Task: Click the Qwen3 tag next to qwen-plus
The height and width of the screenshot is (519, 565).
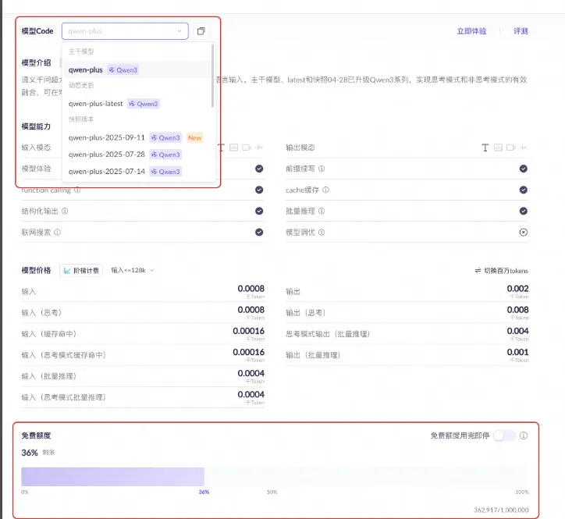Action: point(123,70)
